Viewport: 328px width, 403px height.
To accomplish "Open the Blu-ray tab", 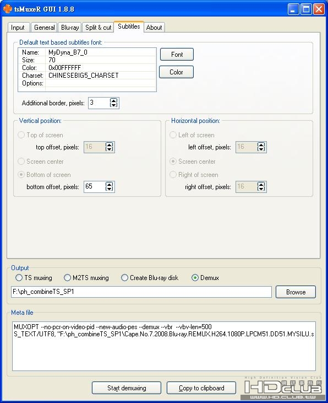I will tap(70, 28).
